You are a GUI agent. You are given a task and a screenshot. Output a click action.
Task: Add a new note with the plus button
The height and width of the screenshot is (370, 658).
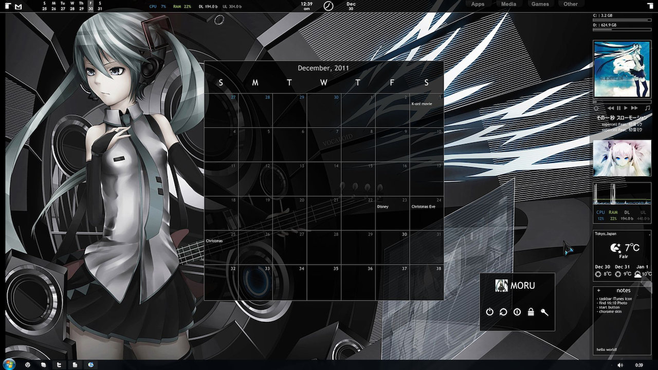pos(598,291)
